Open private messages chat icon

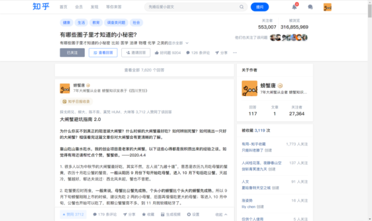coord(310,7)
